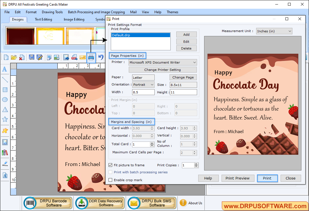This screenshot has height=211, width=309.
Task: Increase the Print Copies spinner value
Action: coord(196,164)
